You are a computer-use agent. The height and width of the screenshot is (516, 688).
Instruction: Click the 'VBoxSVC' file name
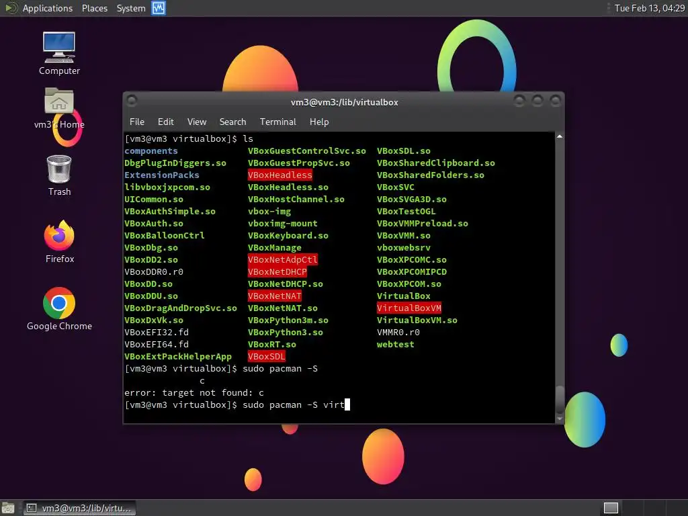[x=395, y=187]
